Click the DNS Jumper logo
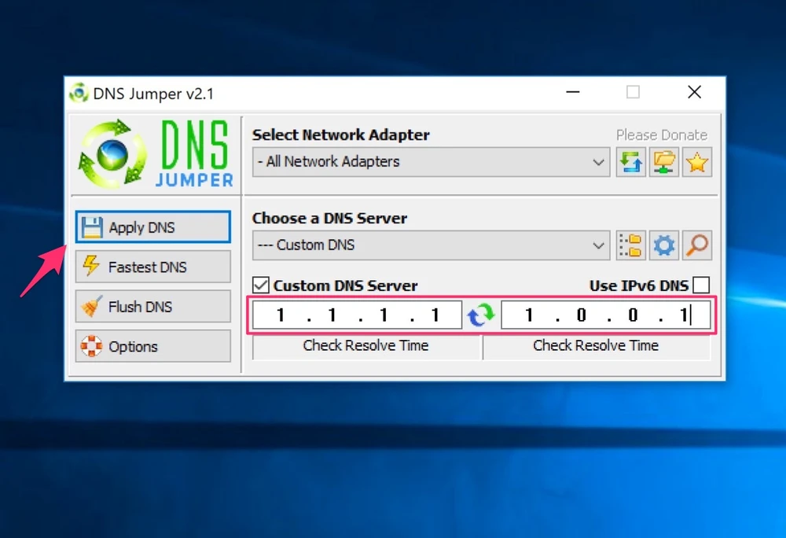 (x=152, y=153)
